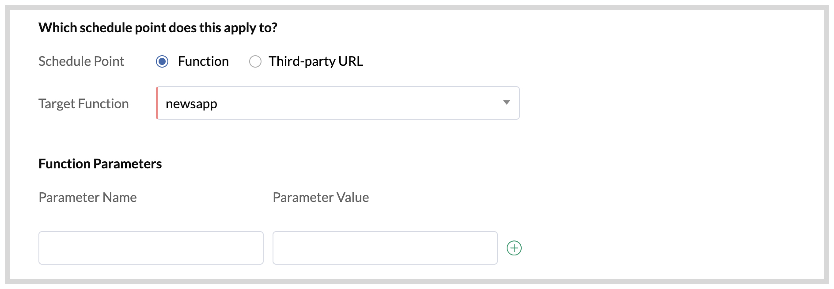The width and height of the screenshot is (834, 289).
Task: Click the Schedule Point label
Action: pyautogui.click(x=81, y=61)
